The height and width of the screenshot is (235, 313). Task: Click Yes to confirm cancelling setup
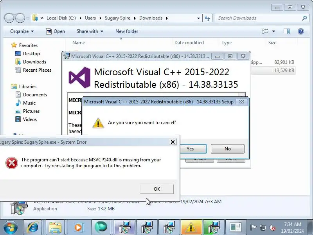point(190,149)
